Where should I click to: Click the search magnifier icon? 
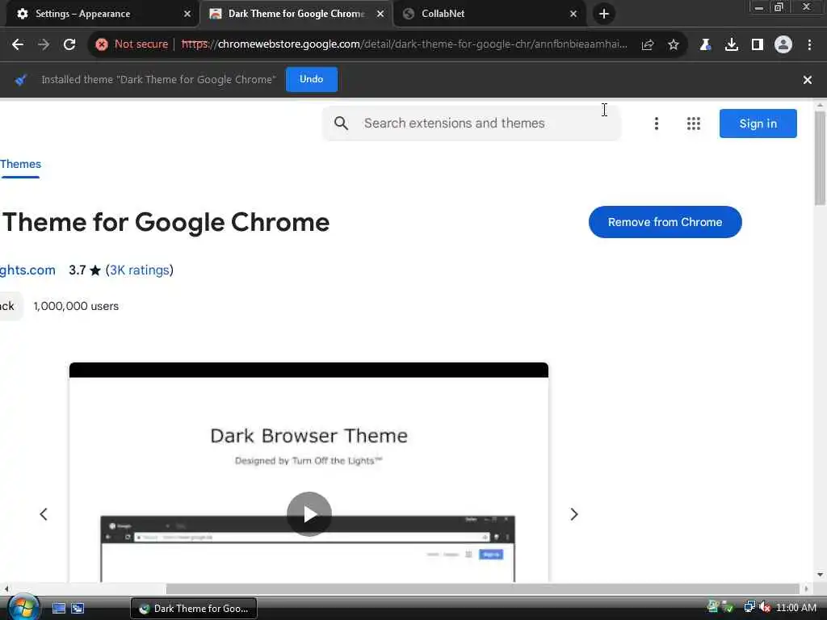[342, 124]
